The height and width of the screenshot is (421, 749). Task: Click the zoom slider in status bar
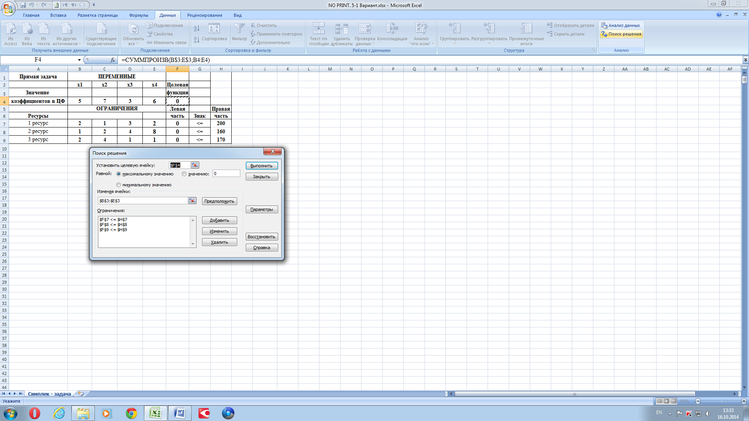coord(721,401)
